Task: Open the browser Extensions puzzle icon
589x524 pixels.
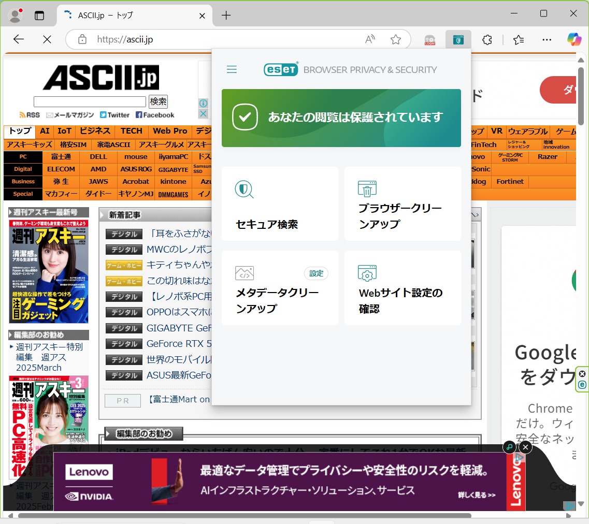Action: point(486,39)
